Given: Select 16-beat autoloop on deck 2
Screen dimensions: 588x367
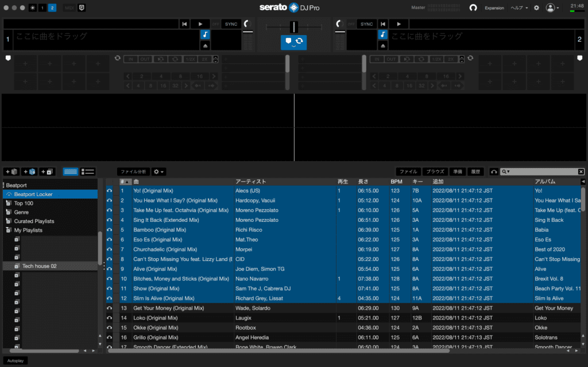Looking at the screenshot, I should click(x=446, y=76).
